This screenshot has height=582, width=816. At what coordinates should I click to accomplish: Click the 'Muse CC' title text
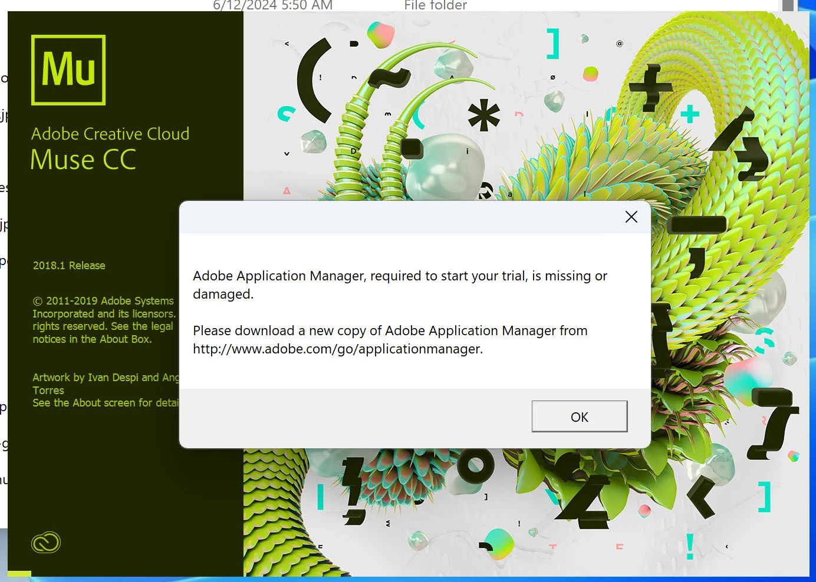tap(83, 160)
